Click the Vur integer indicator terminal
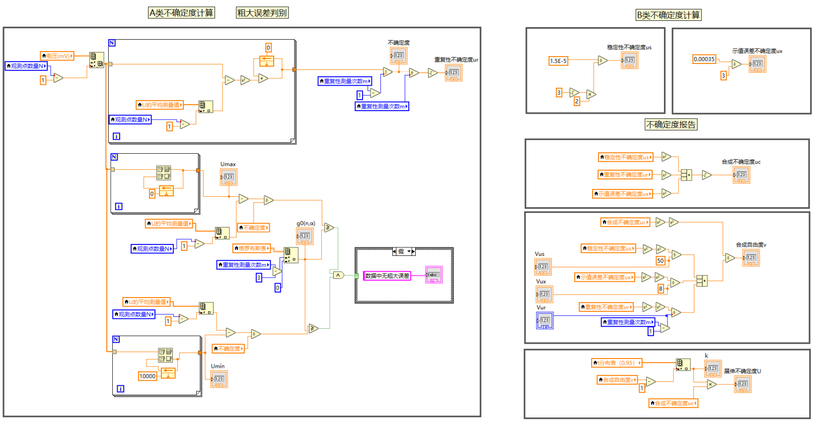The image size is (819, 422). (x=544, y=321)
